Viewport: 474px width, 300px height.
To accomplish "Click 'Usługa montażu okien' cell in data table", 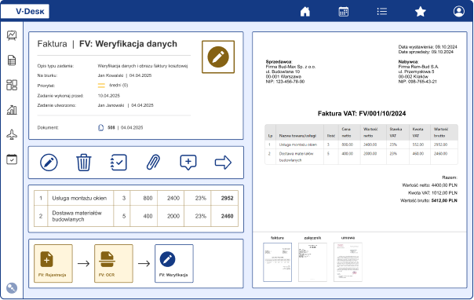I will [x=80, y=198].
